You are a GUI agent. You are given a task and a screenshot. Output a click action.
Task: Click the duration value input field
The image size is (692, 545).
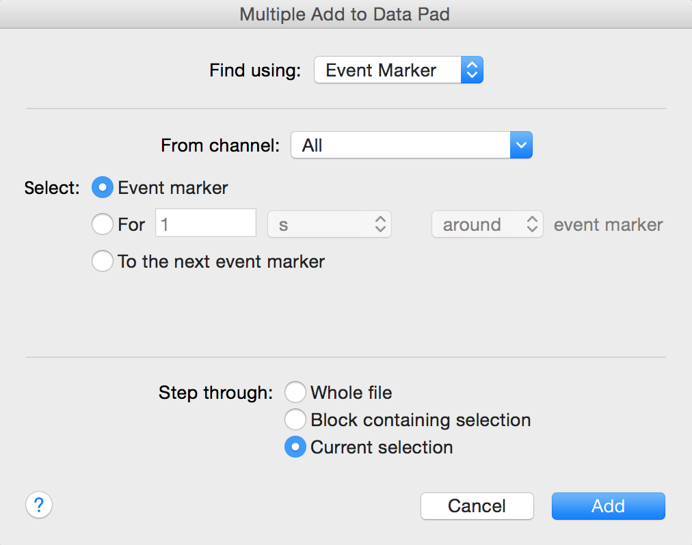point(206,225)
